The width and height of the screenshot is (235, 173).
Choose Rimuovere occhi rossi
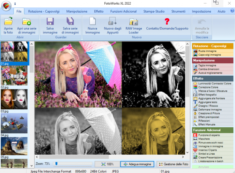pos(213,143)
